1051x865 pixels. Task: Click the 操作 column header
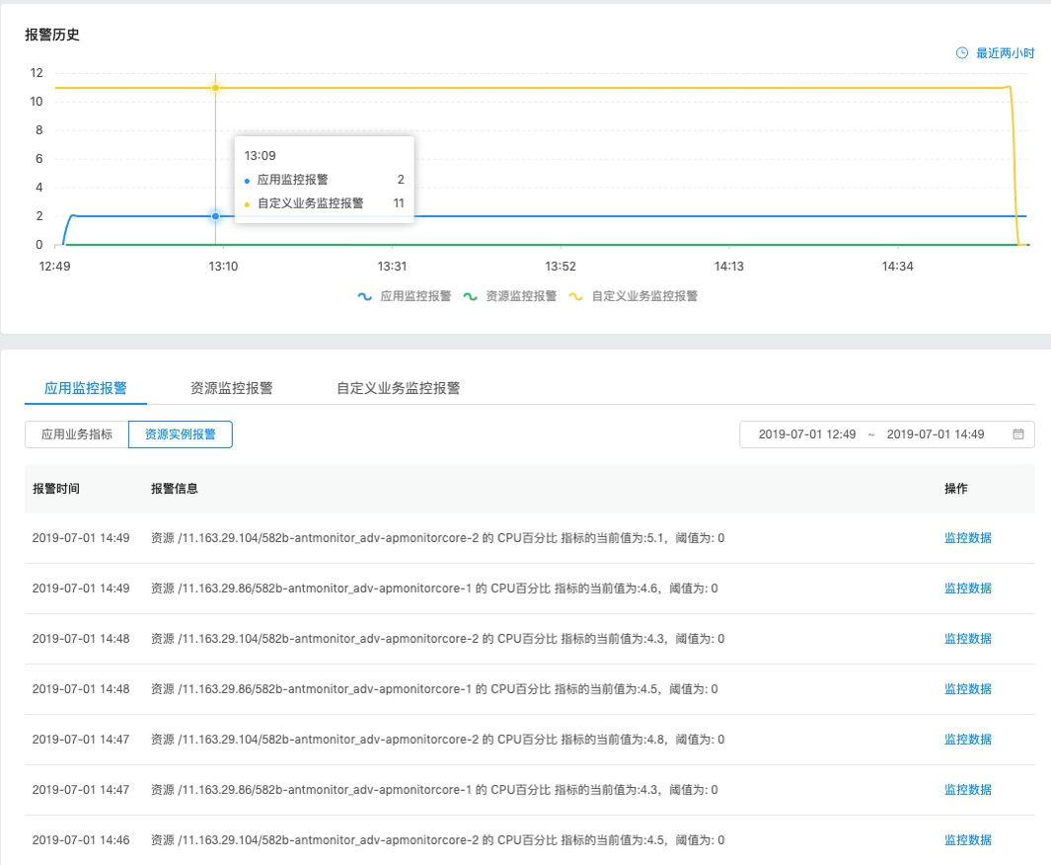pos(956,488)
